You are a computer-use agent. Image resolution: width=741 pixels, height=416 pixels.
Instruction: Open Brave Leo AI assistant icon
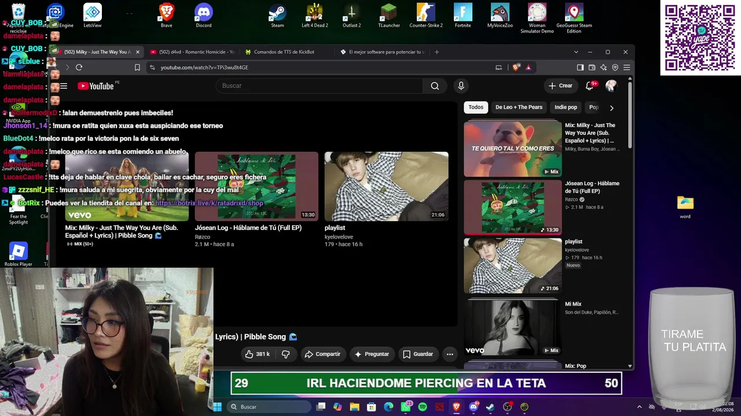tap(603, 68)
